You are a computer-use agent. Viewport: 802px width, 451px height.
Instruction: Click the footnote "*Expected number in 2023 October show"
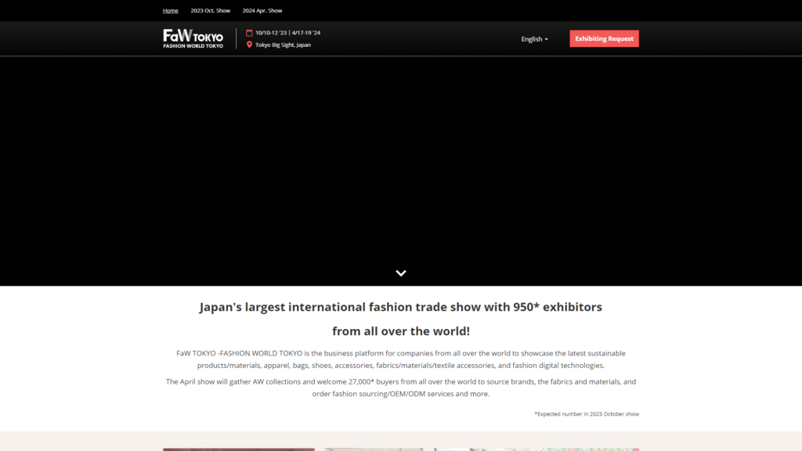(x=587, y=414)
